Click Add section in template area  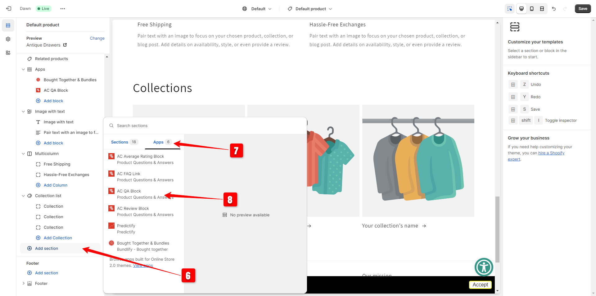pyautogui.click(x=61, y=249)
